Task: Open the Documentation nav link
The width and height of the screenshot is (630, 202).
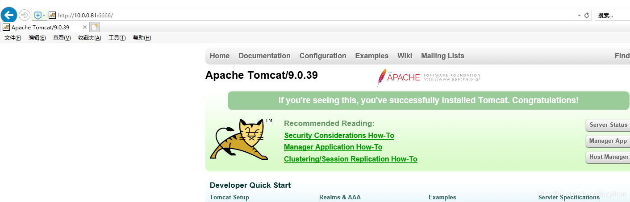Action: (264, 56)
